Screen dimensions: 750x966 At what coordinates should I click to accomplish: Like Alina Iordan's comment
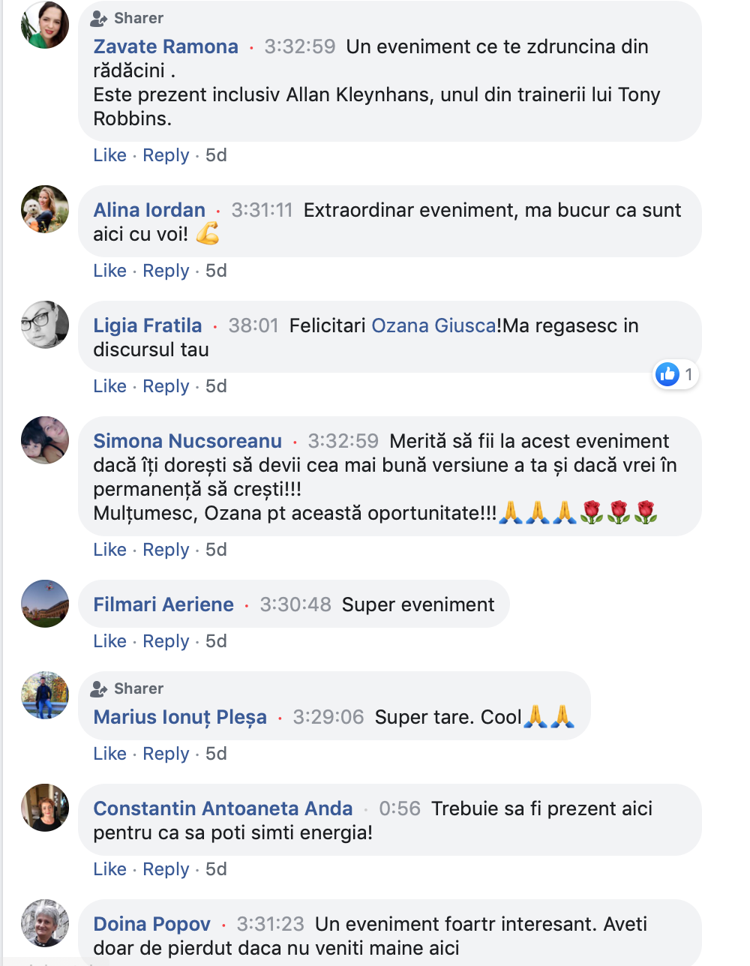coord(109,271)
